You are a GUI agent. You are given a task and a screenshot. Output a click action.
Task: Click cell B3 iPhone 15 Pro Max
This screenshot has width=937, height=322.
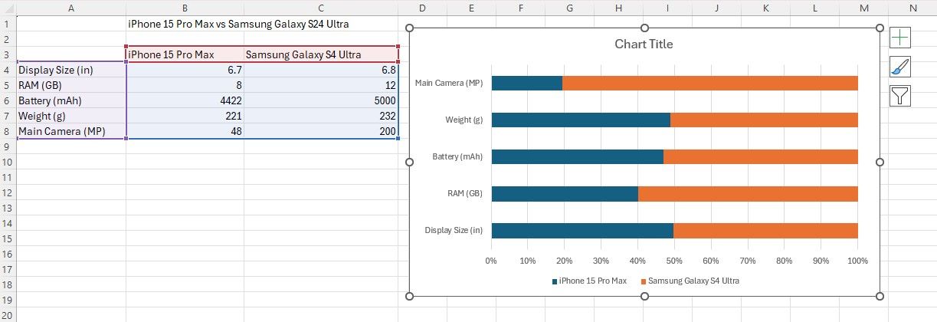[185, 54]
